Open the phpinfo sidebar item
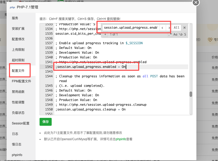 17,155
